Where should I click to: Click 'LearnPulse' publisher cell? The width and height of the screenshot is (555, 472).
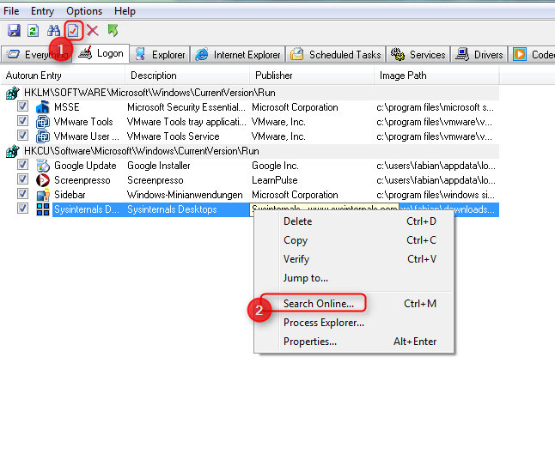point(275,180)
